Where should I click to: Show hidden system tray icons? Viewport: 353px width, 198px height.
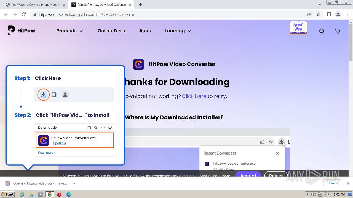click(307, 194)
